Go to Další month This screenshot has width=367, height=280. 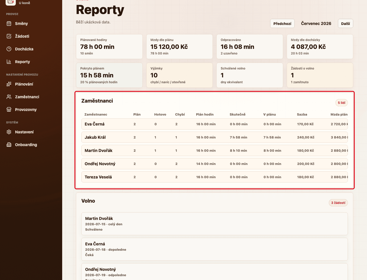click(346, 23)
